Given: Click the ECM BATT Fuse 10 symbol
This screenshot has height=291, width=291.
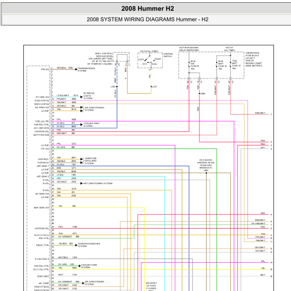Looking at the screenshot, I should pos(217,64).
